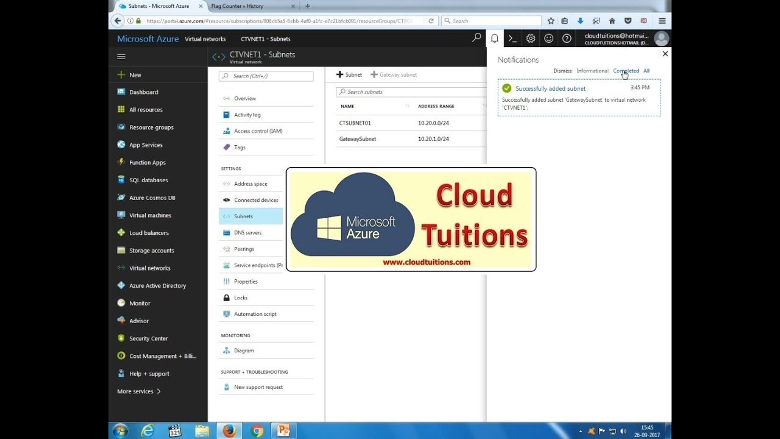Select Locks setting

[241, 298]
